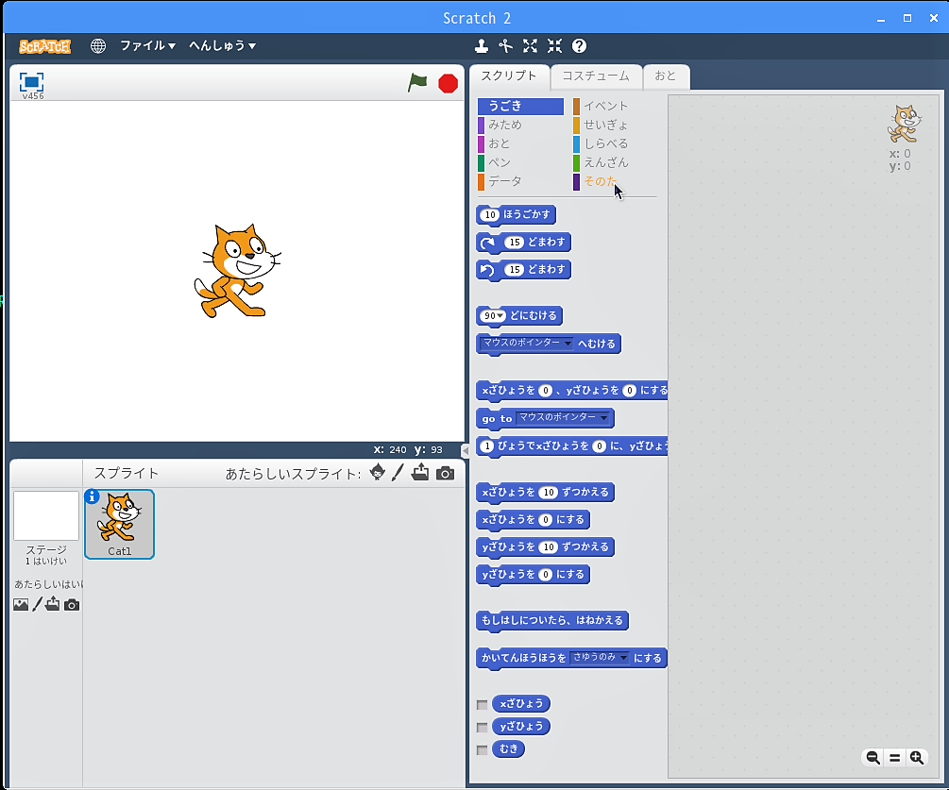Click value field in yざひょうを10ずつかえる block
Screen dimensions: 949x790
tap(549, 547)
